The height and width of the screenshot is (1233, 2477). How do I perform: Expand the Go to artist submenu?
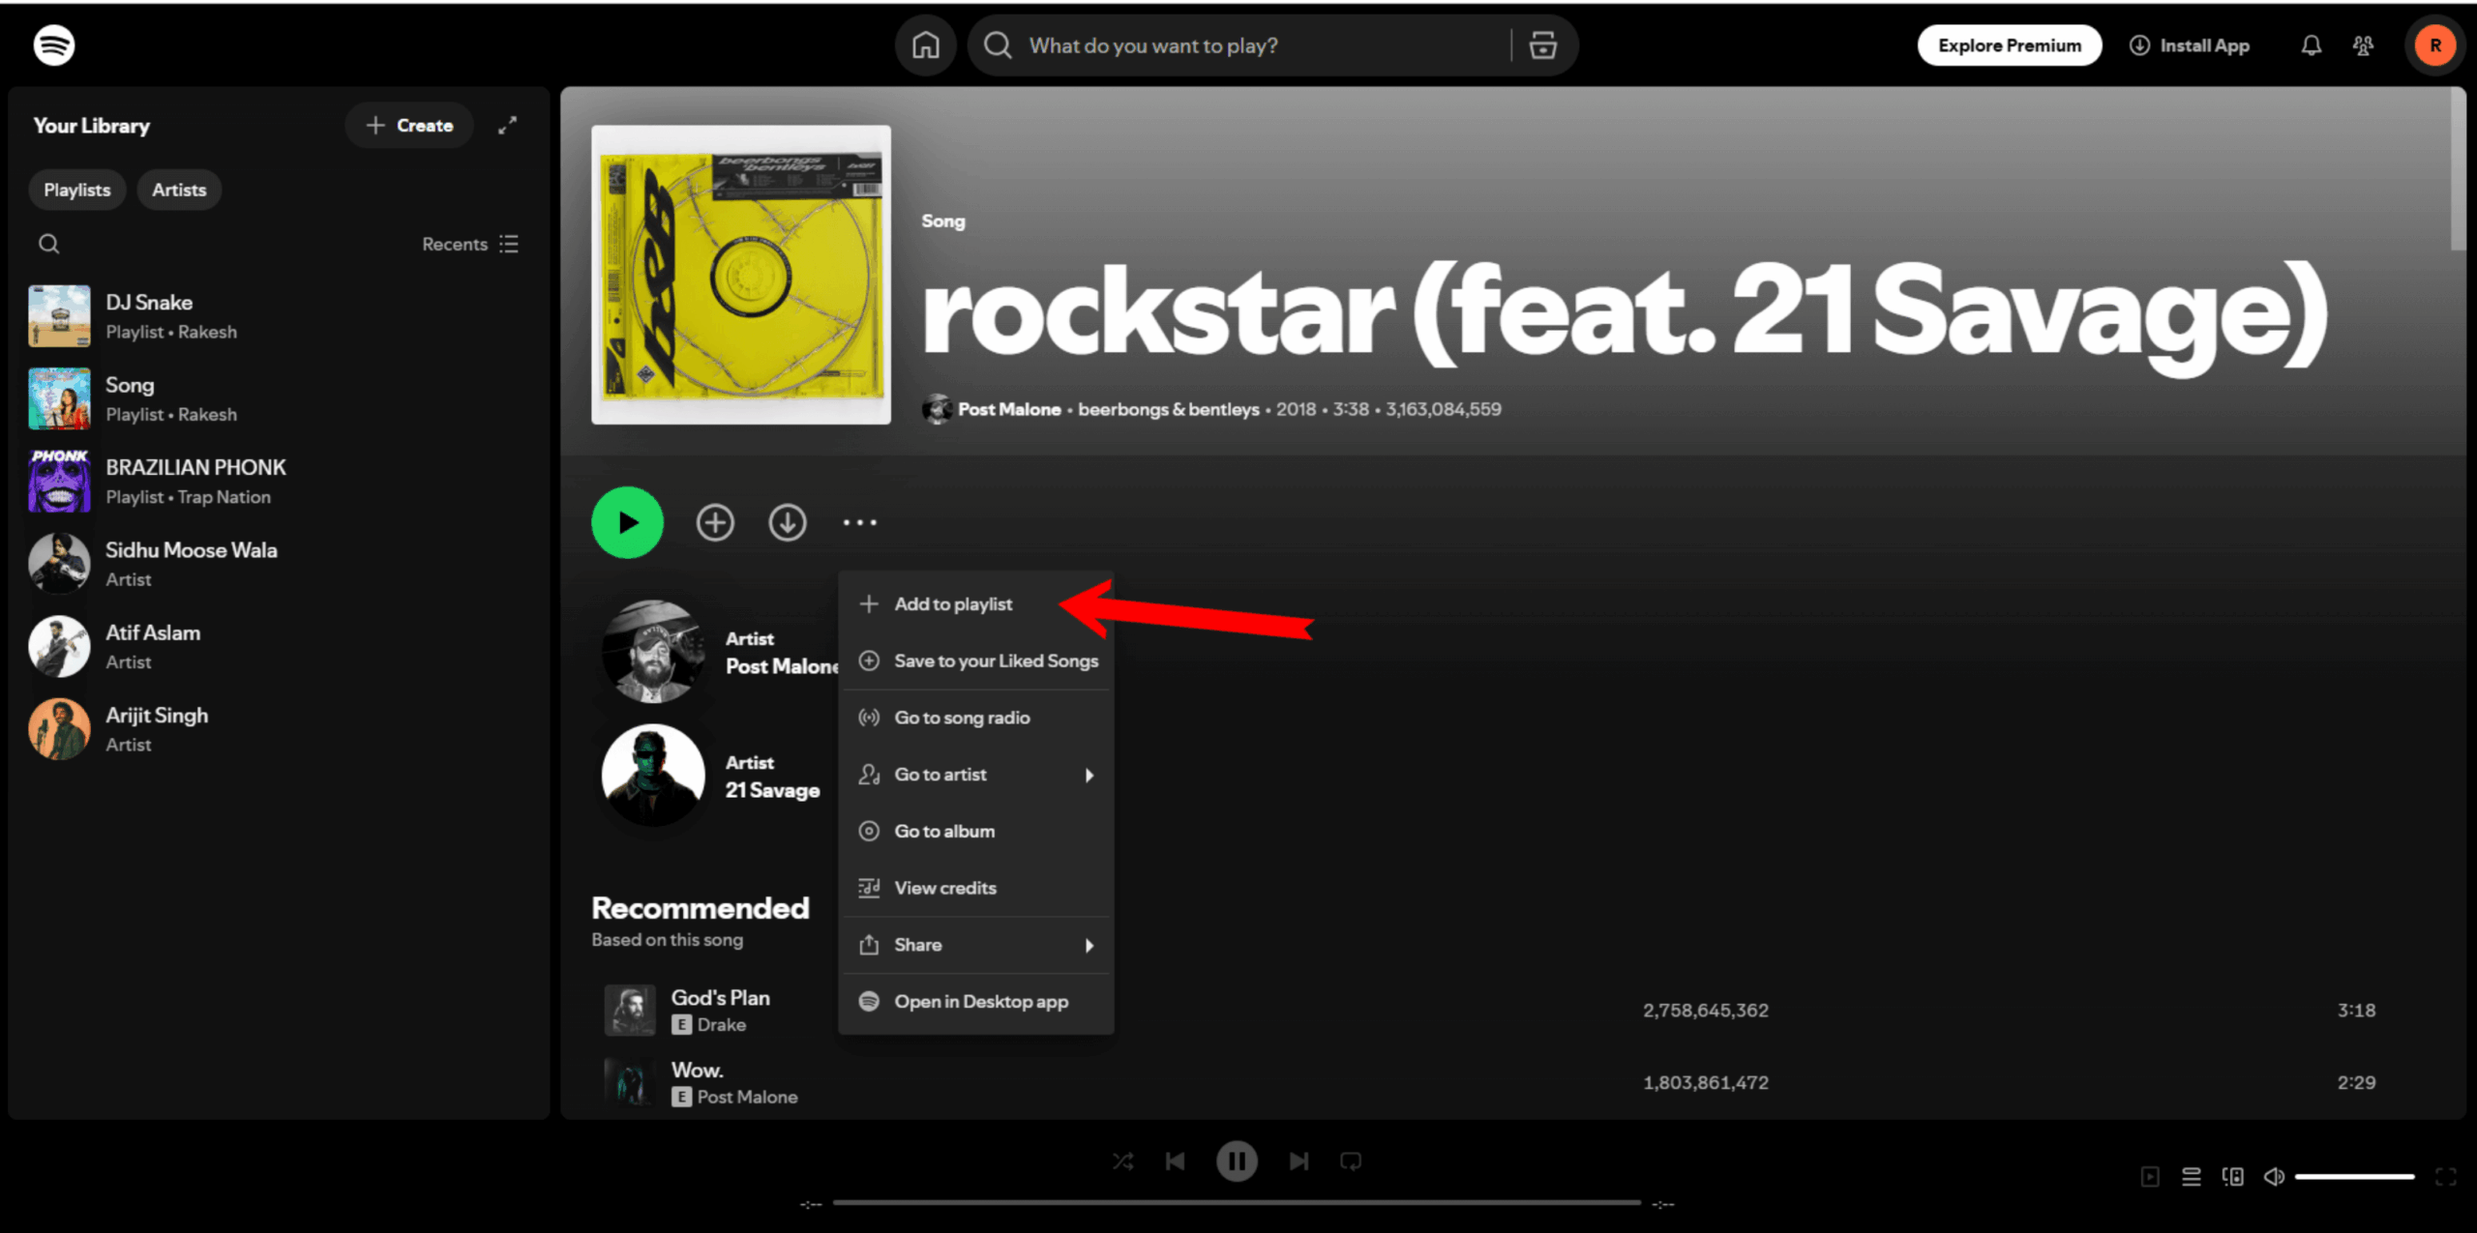pyautogui.click(x=975, y=775)
